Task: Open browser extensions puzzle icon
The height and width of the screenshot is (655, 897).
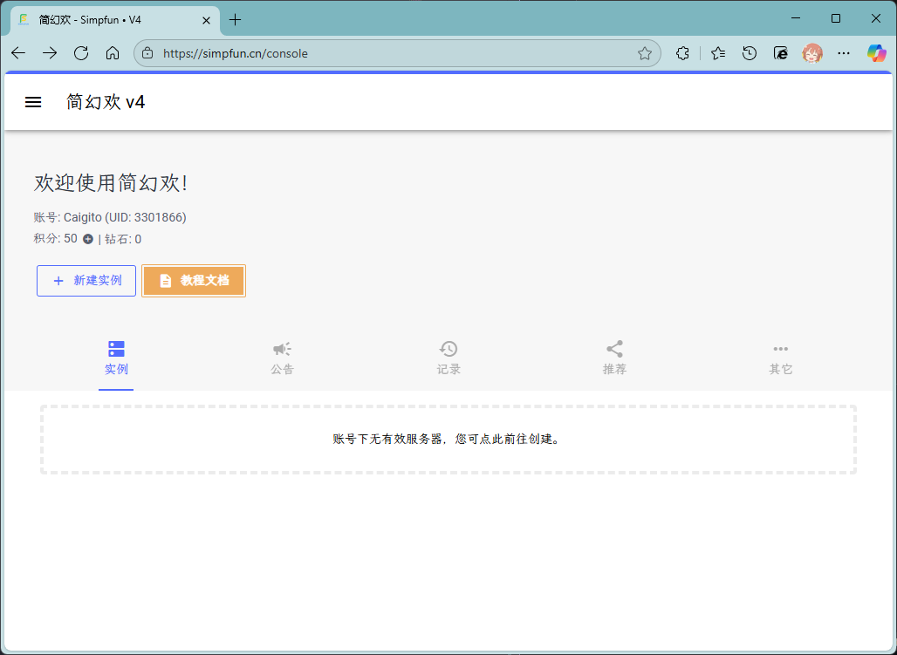Action: [682, 53]
